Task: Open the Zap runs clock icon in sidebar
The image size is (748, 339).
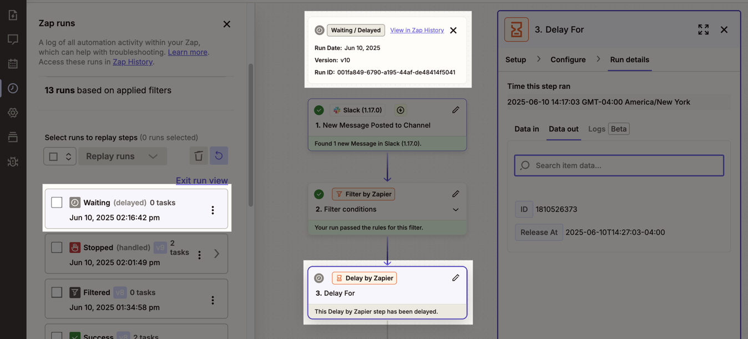Action: point(13,88)
